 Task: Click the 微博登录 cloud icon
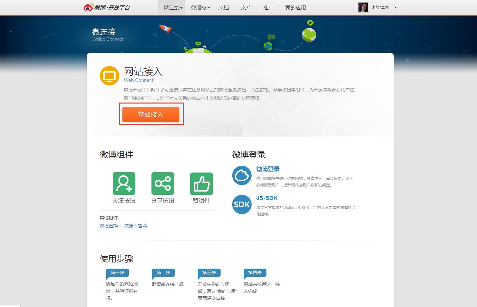click(x=242, y=175)
